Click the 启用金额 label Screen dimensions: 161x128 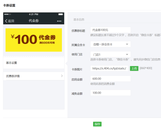click(x=77, y=80)
